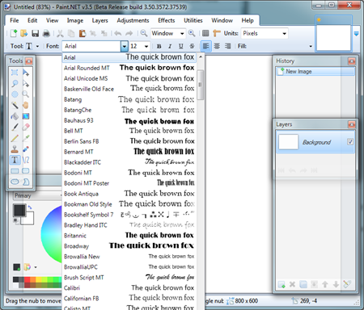Open the font size dropdown
Viewport: 364px width, 310px height.
(146, 46)
